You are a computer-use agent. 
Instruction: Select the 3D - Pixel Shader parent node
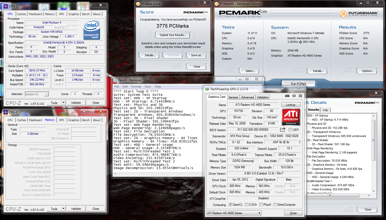(318, 140)
